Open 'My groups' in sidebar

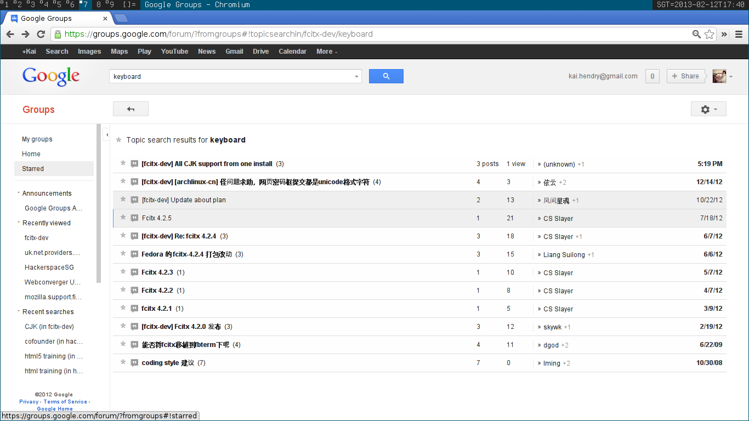(37, 139)
